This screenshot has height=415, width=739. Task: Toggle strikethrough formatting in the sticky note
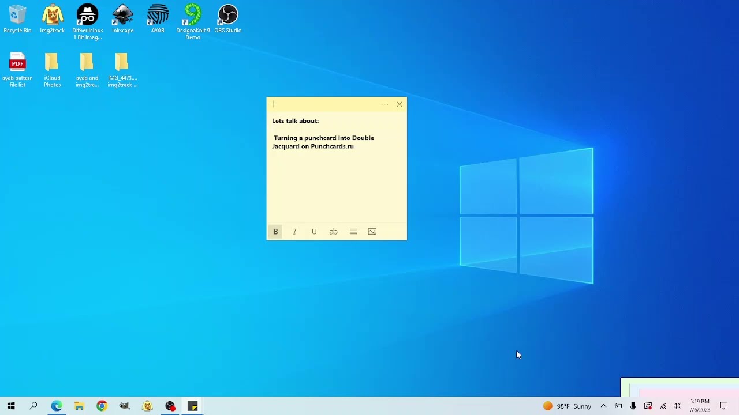tap(333, 232)
